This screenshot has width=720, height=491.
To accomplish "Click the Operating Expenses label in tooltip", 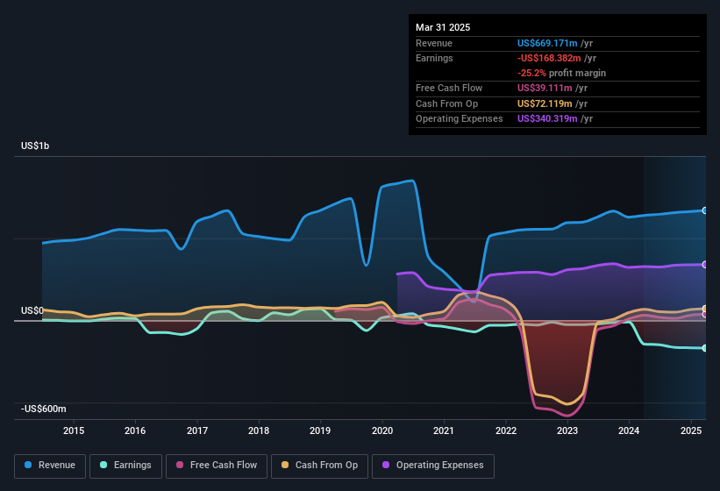I will (460, 119).
